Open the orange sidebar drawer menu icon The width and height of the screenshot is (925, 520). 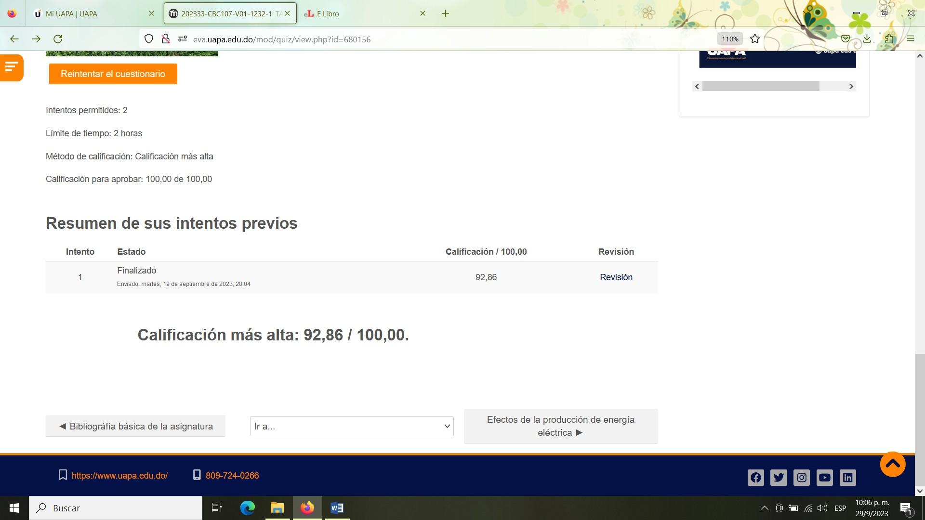click(11, 67)
